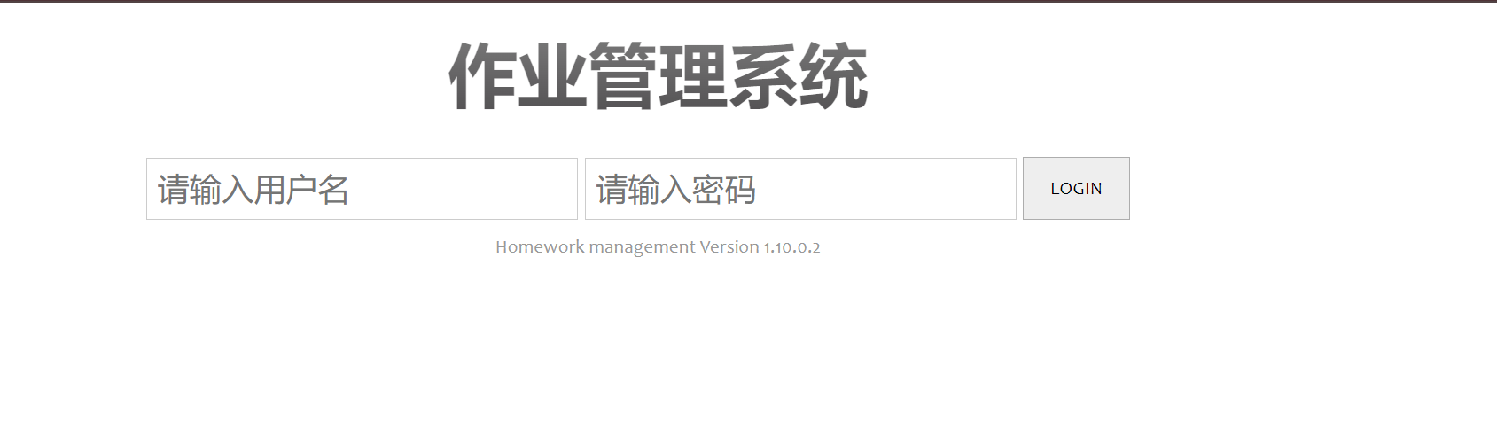
Task: Click the version number 1.10.0.2
Action: point(791,247)
